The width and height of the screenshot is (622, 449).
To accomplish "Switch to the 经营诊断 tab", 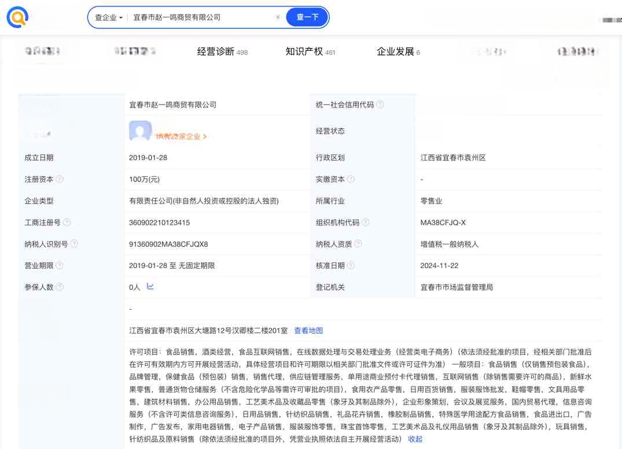I will point(222,51).
